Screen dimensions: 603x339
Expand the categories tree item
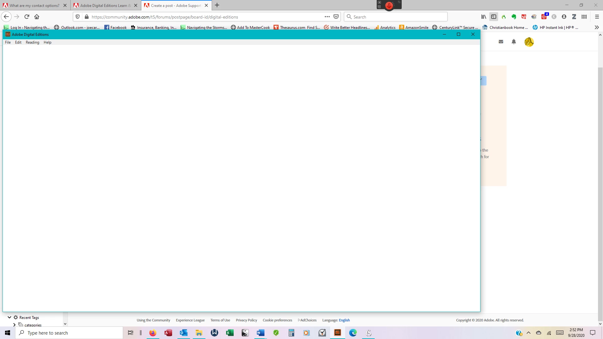pos(14,325)
